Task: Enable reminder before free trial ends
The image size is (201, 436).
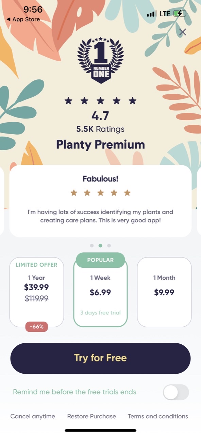Action: (x=175, y=392)
